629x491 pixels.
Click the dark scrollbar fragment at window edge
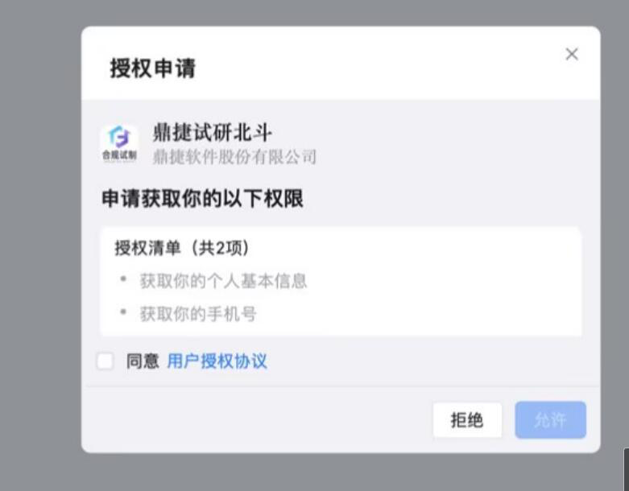(x=627, y=469)
